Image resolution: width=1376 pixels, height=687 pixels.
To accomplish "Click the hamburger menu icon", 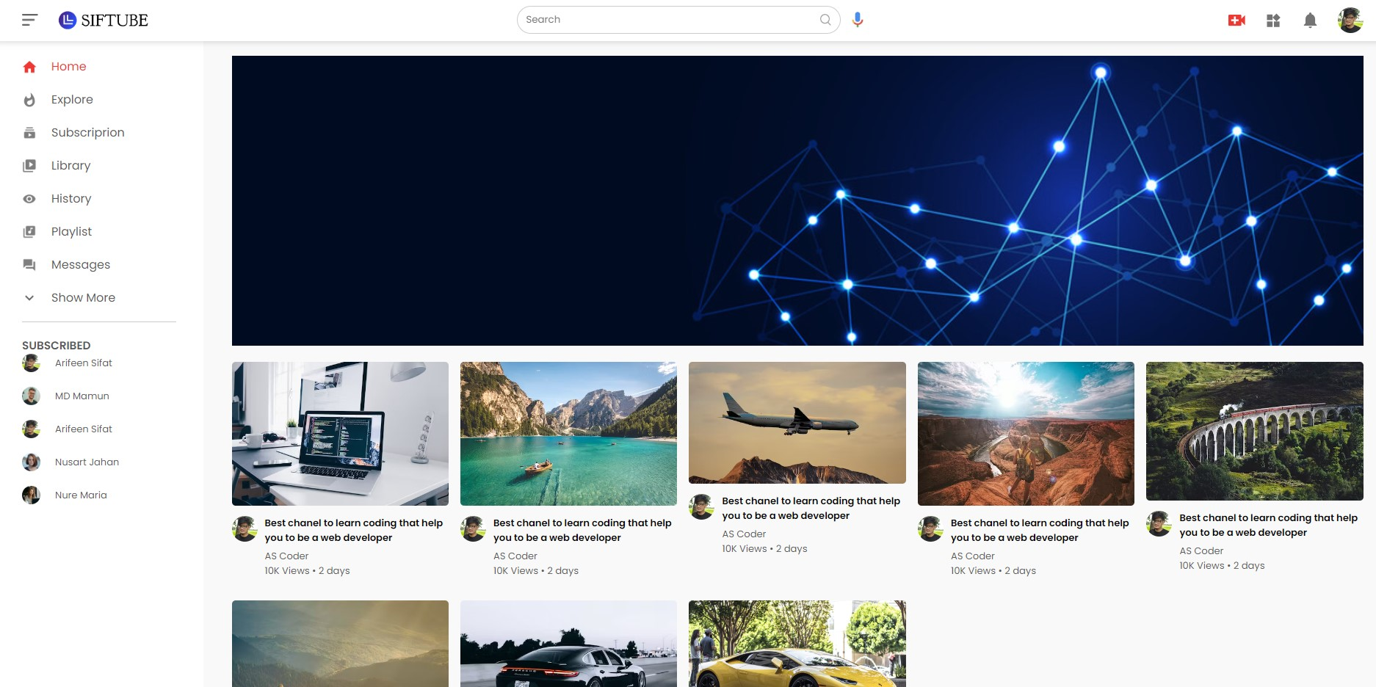I will pyautogui.click(x=29, y=20).
